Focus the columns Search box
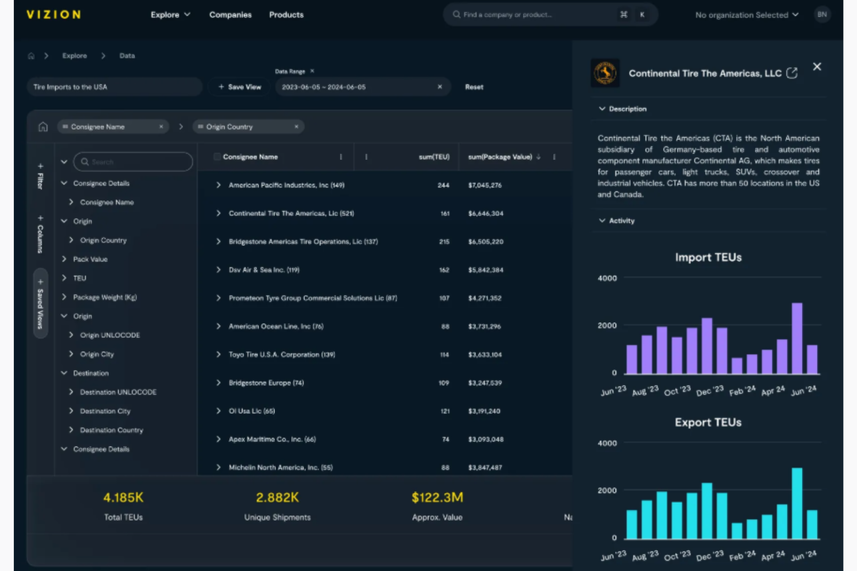The height and width of the screenshot is (571, 857). point(133,162)
